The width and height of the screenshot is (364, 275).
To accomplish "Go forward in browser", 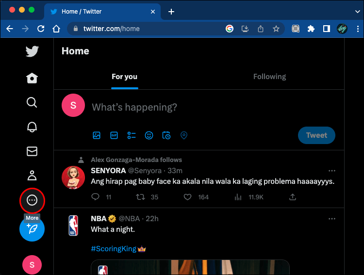I will coord(25,29).
